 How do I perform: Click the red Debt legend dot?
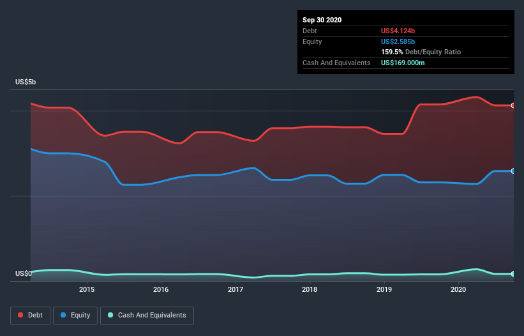pos(20,315)
